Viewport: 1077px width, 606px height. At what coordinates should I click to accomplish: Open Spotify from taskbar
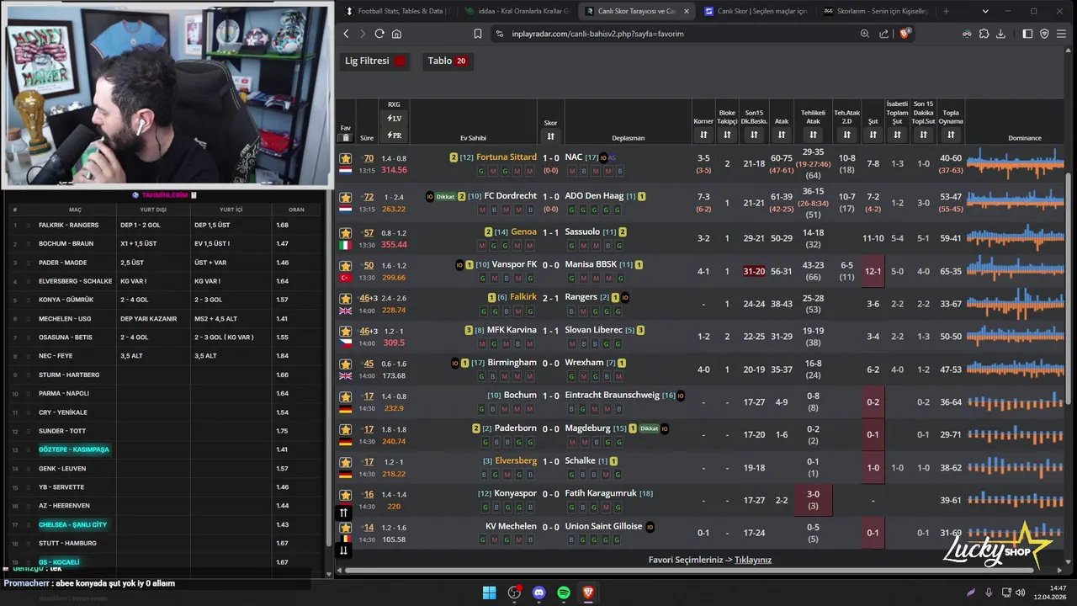click(x=564, y=593)
